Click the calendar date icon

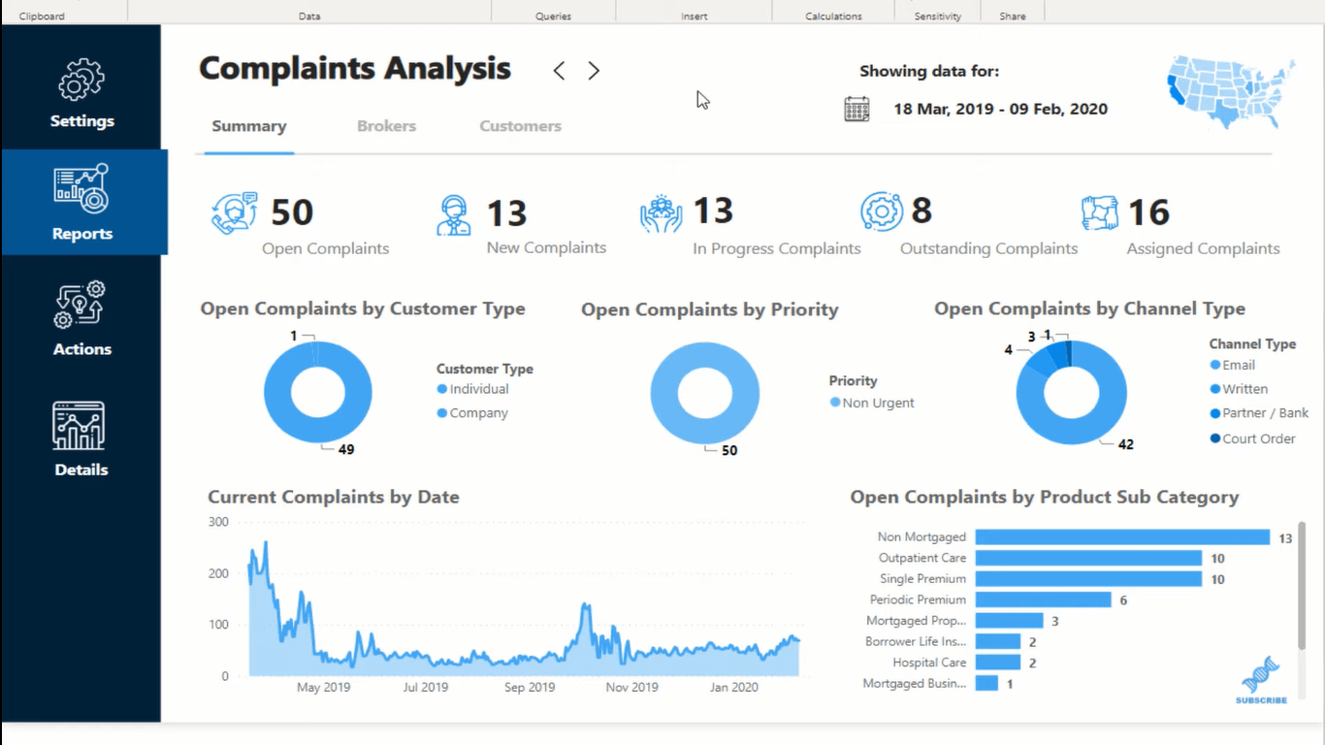coord(856,109)
